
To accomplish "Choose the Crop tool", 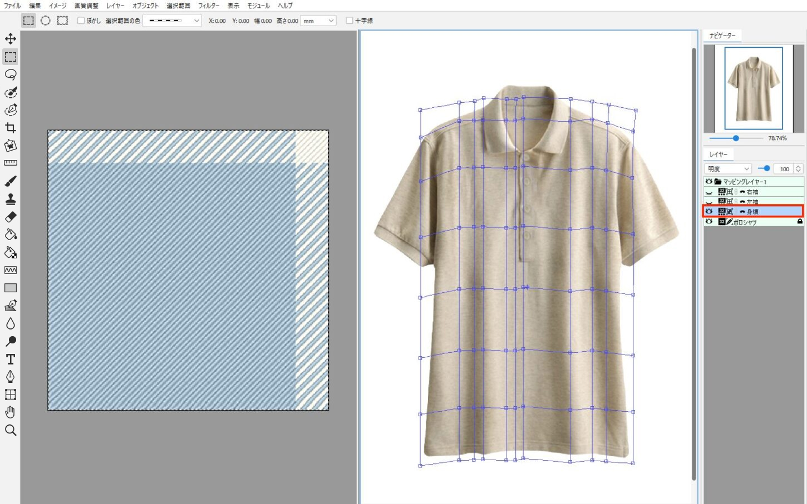I will pyautogui.click(x=11, y=128).
